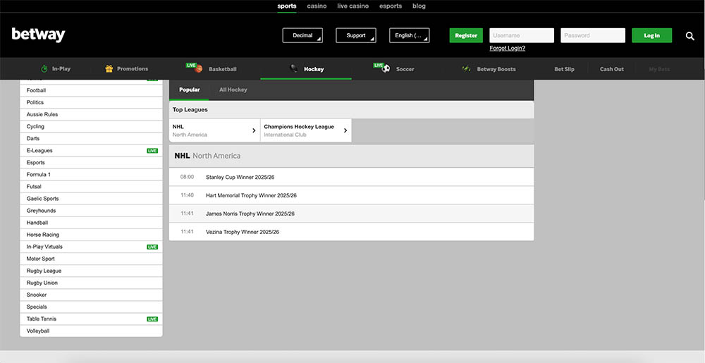Open the Decimal odds format dropdown
705x363 pixels.
pos(302,35)
